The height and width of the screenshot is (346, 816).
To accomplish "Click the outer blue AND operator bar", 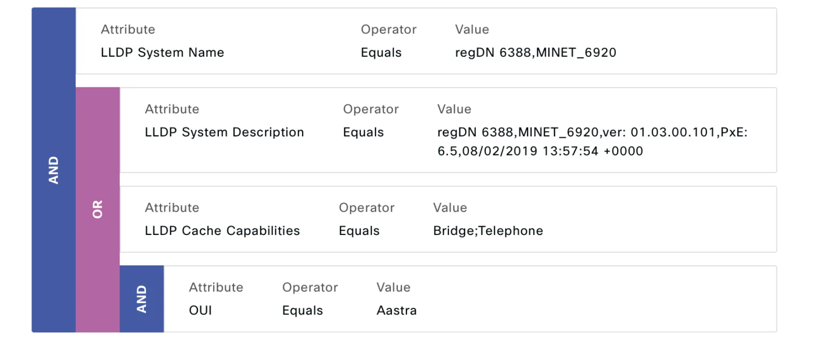I will pyautogui.click(x=53, y=170).
